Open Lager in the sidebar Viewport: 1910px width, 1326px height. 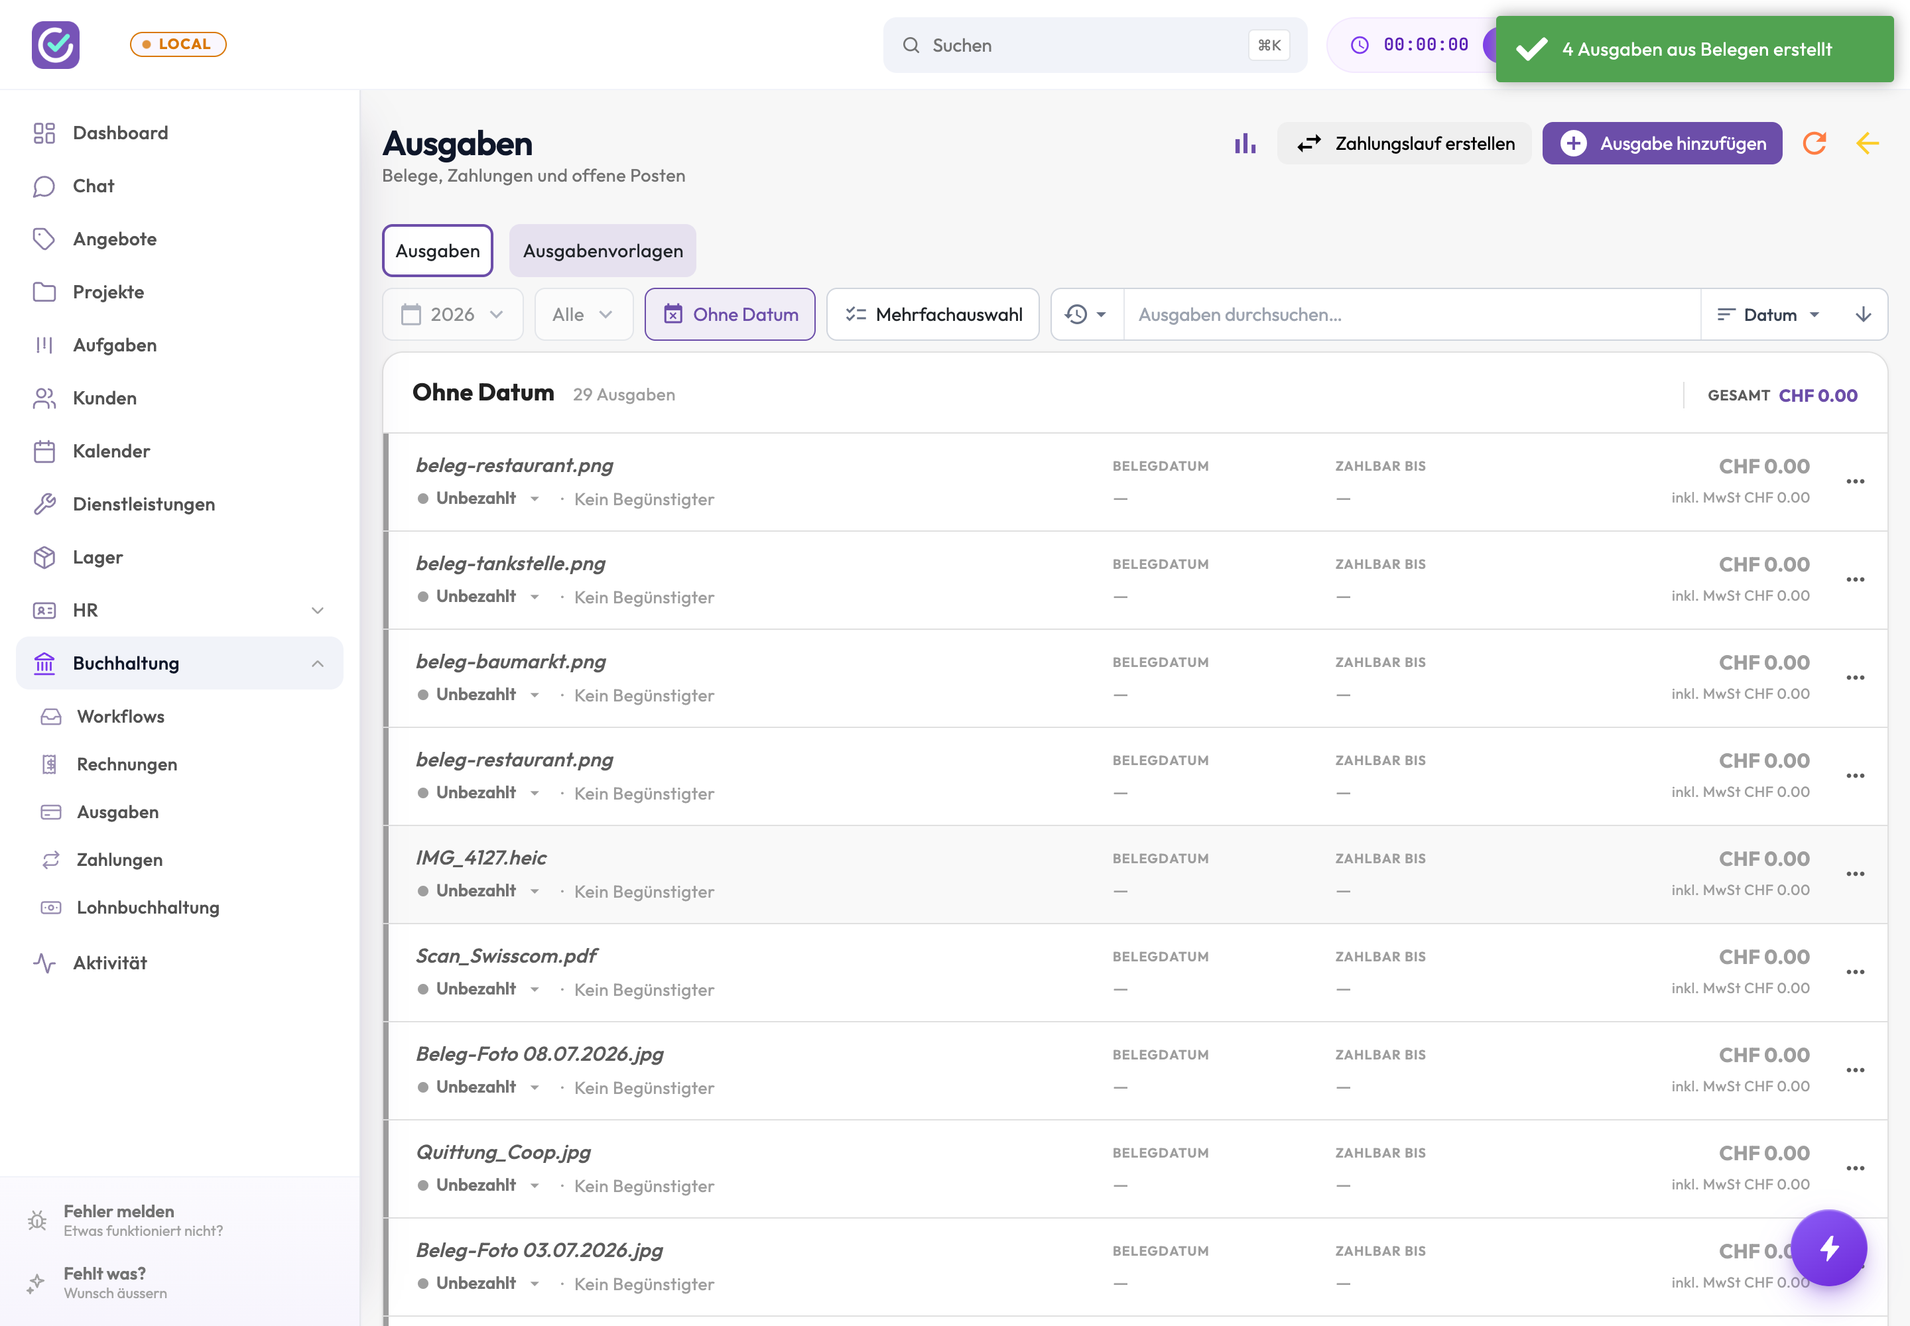click(180, 558)
